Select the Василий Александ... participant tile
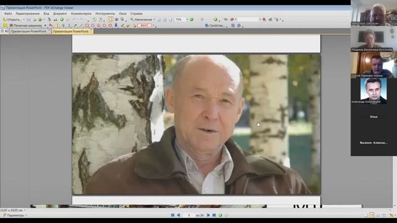 [373, 143]
